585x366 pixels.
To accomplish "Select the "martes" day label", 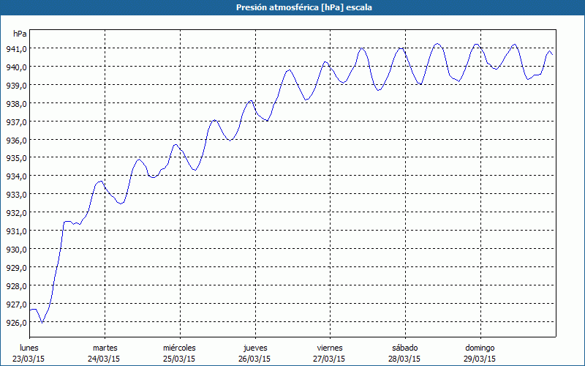I will tap(105, 348).
